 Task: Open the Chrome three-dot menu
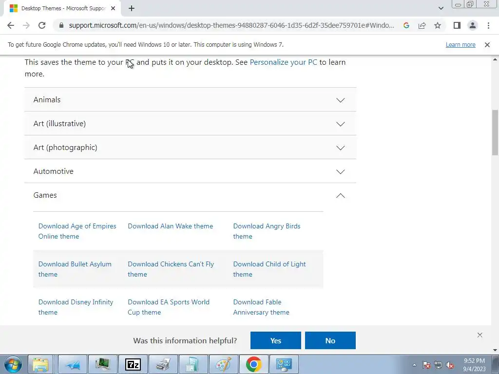[488, 25]
